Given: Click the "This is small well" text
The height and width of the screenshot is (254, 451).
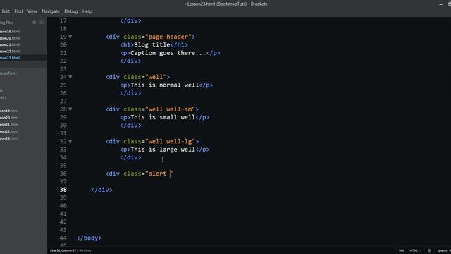Looking at the screenshot, I should coord(163,118).
